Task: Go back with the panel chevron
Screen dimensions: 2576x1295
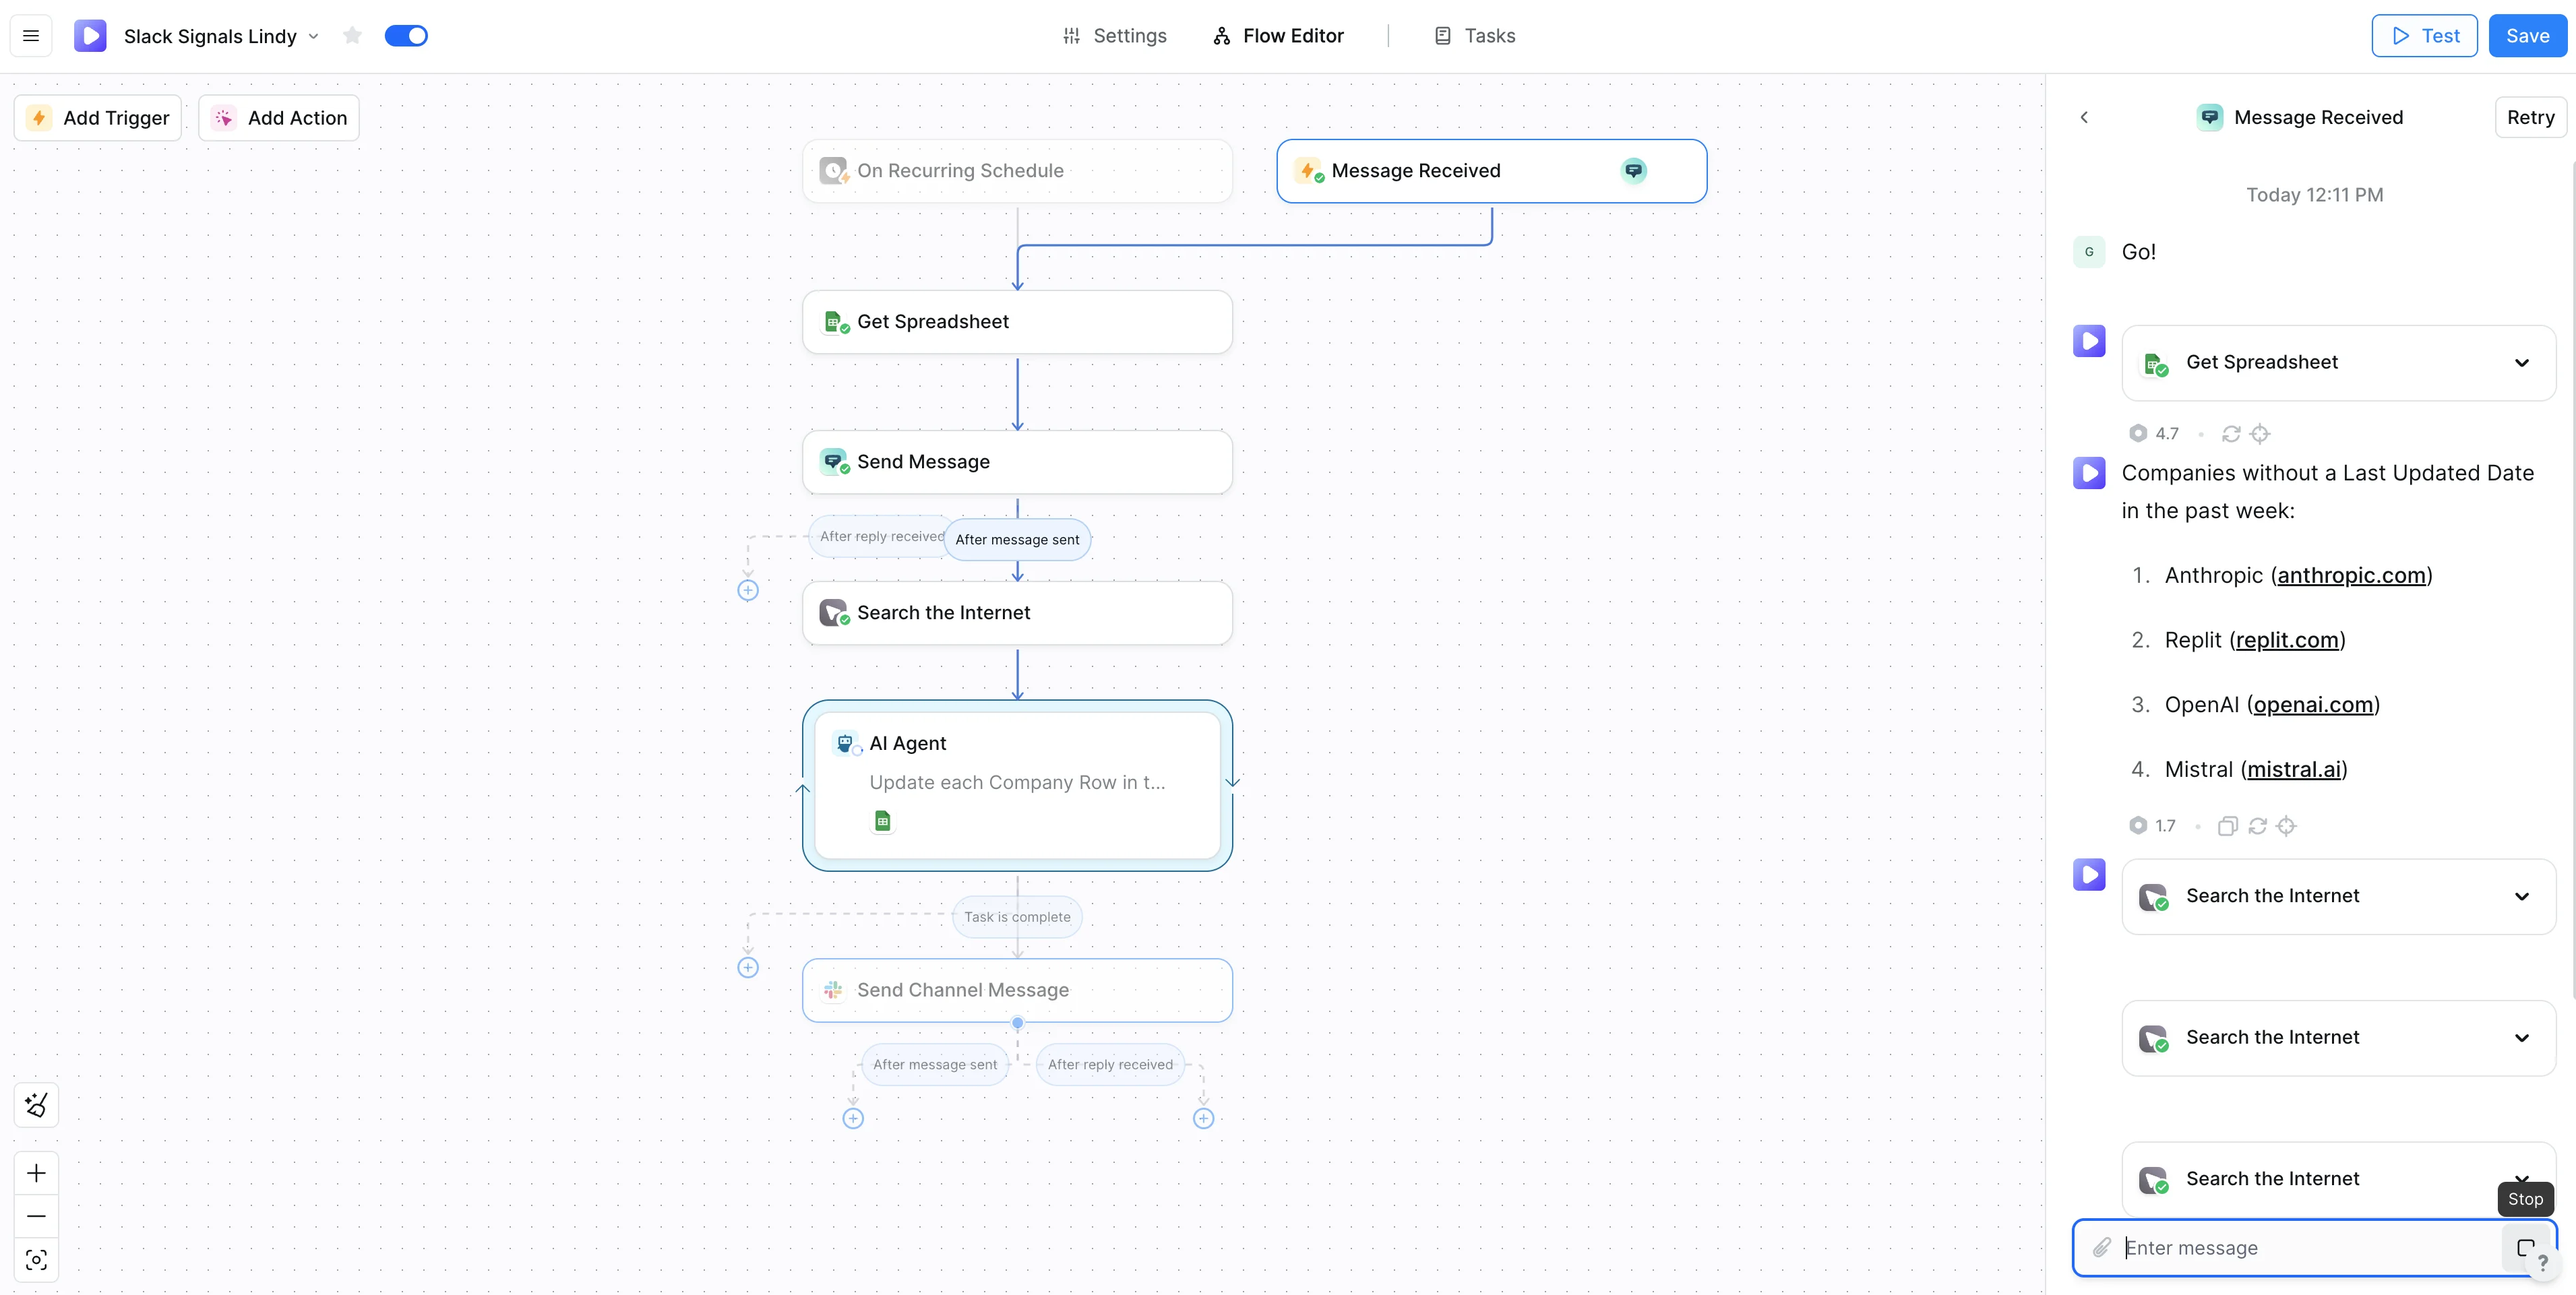Action: click(2084, 117)
